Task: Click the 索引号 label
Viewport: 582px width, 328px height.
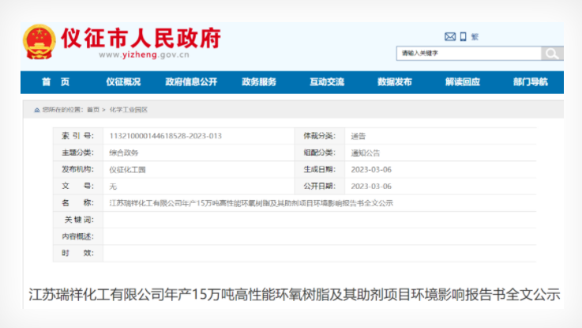Action: (x=77, y=136)
